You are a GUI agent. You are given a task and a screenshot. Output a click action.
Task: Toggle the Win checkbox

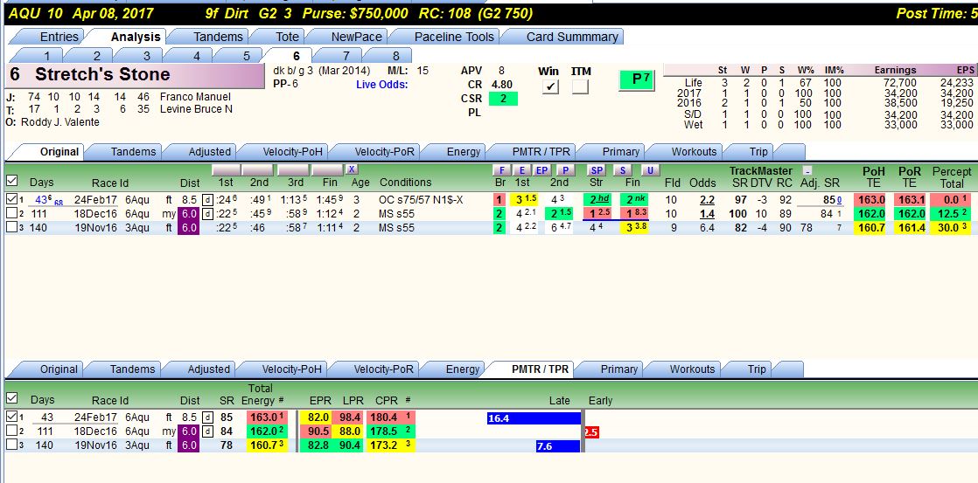point(549,87)
